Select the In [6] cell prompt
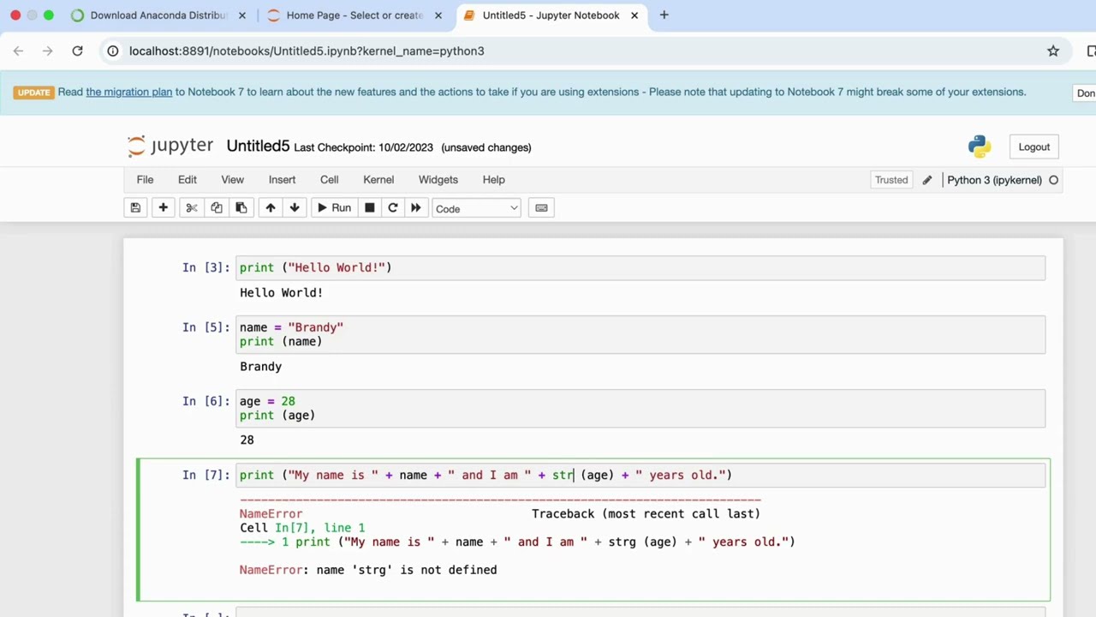The image size is (1096, 617). (205, 401)
